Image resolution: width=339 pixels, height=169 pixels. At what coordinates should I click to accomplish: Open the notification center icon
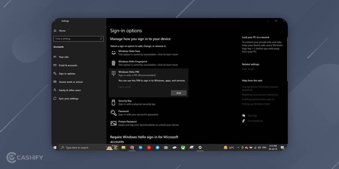pos(282,148)
